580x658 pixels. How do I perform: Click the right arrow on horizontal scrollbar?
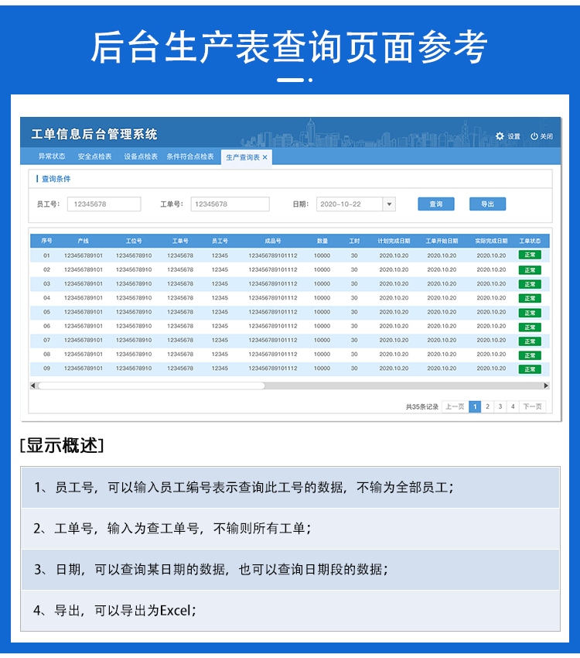(x=546, y=386)
